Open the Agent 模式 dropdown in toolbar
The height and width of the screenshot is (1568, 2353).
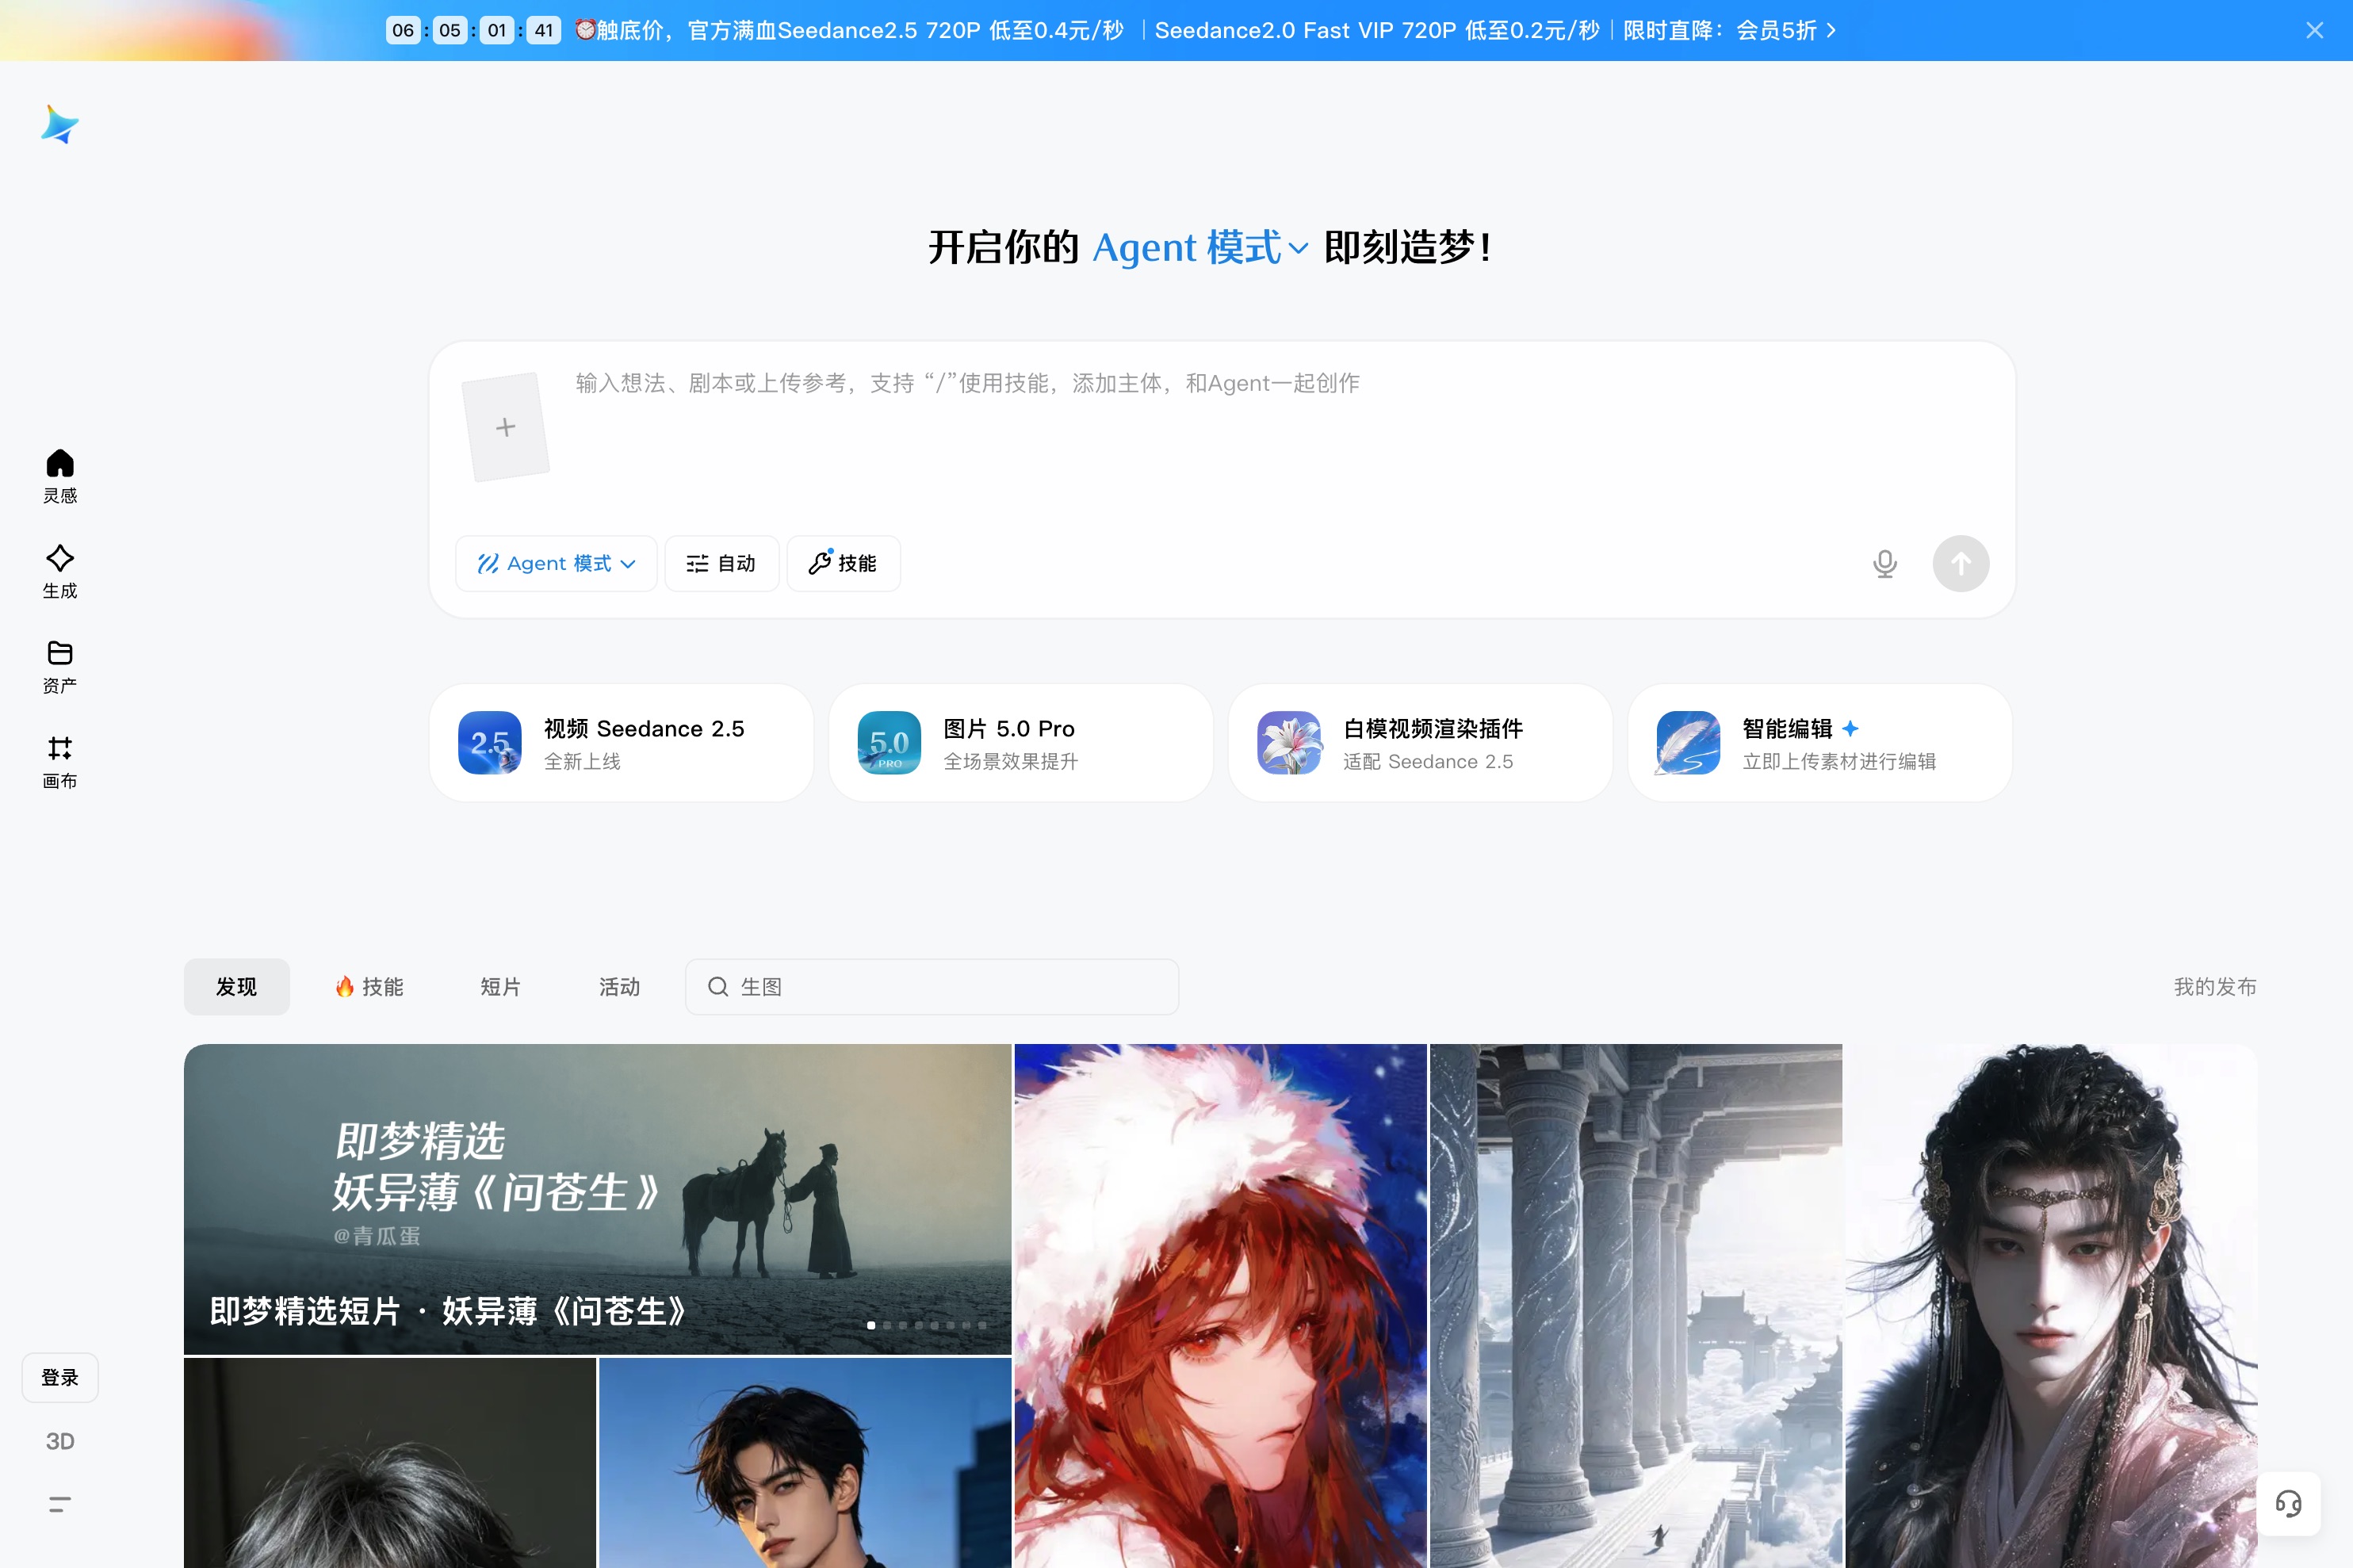[x=557, y=564]
